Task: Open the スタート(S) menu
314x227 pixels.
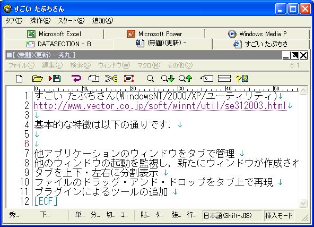Action: [71, 21]
